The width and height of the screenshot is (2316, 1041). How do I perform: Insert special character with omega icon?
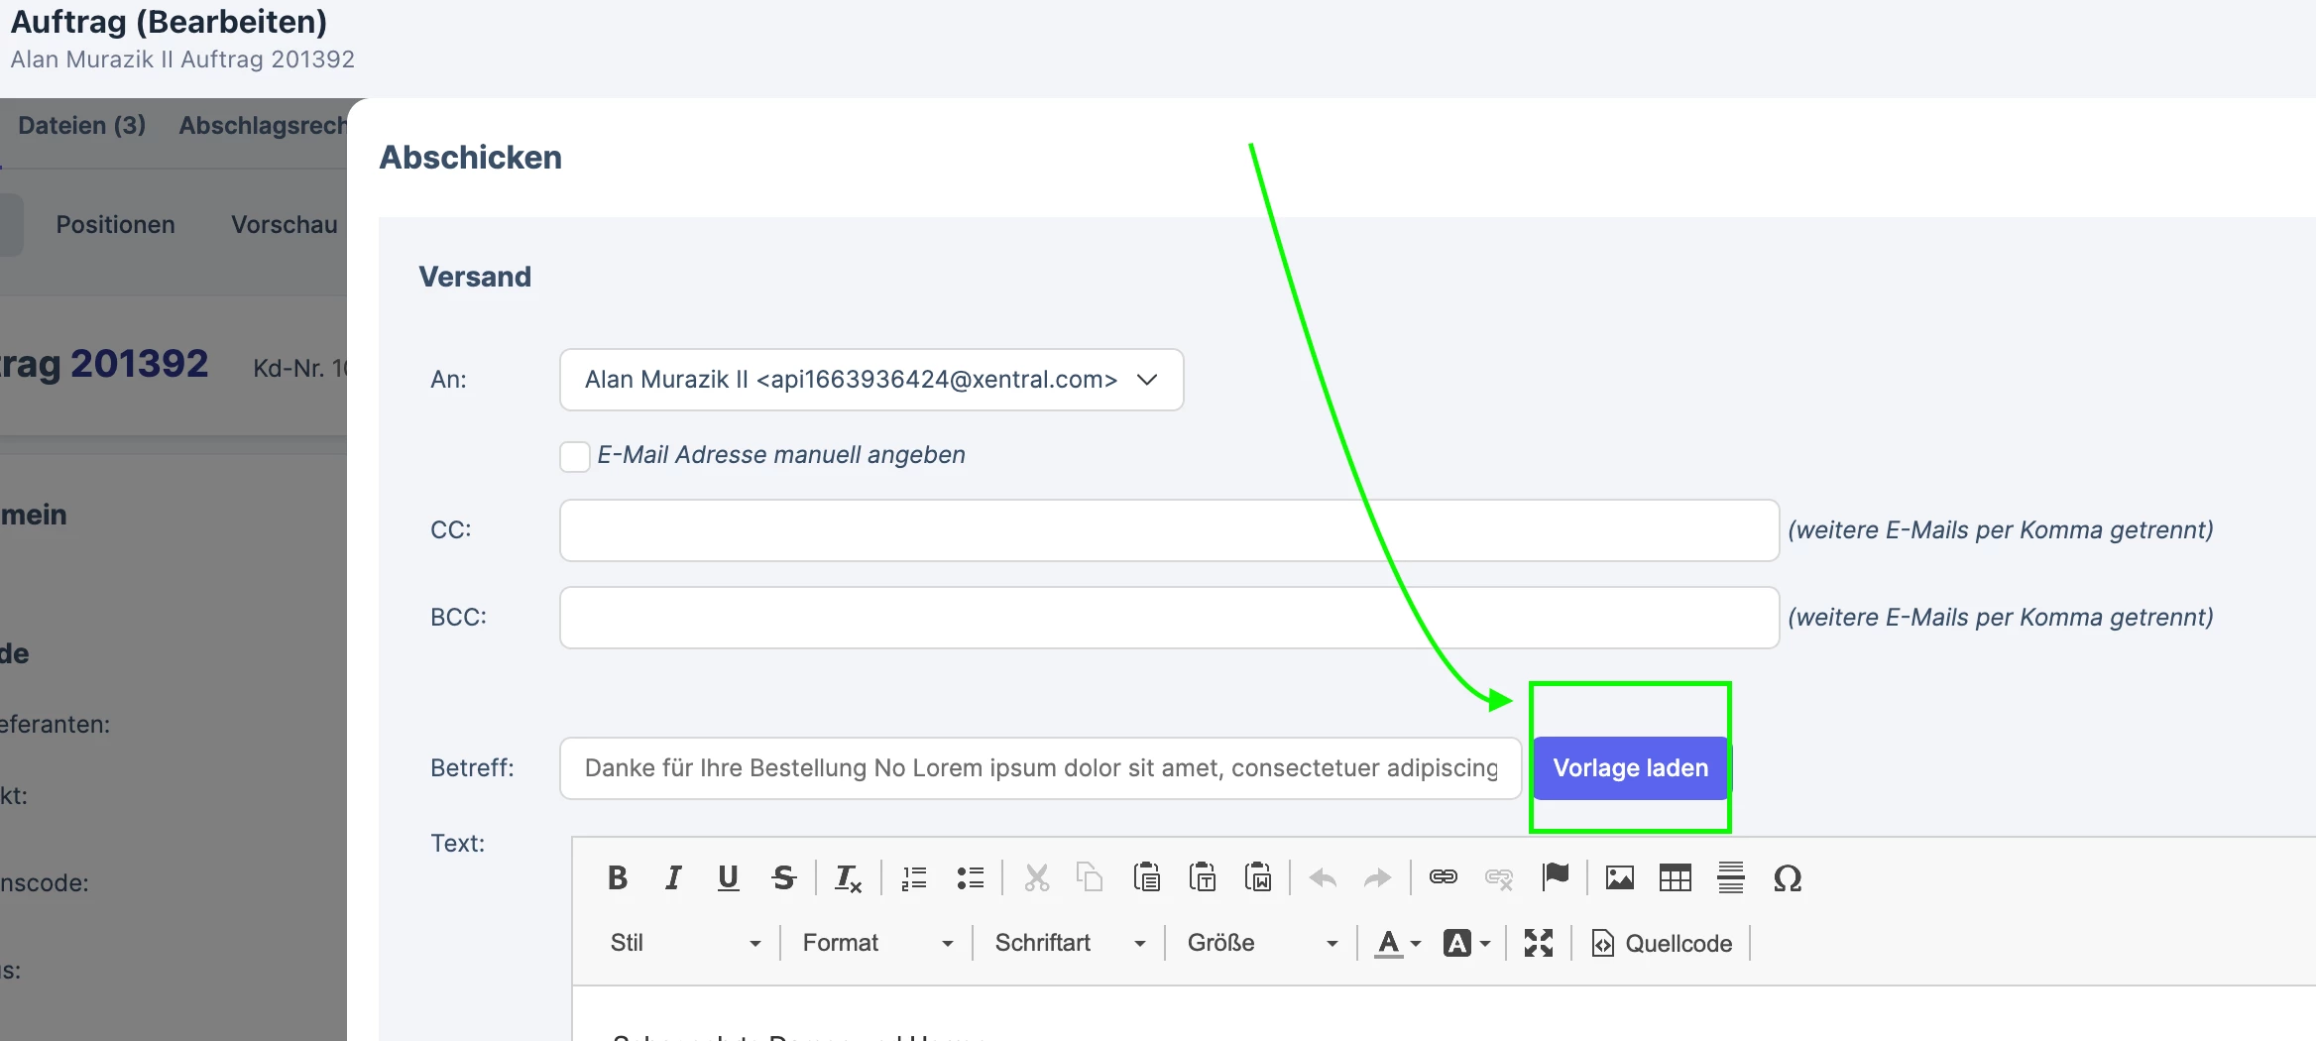click(1787, 878)
